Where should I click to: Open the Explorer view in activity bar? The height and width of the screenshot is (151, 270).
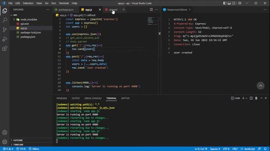tap(5, 11)
